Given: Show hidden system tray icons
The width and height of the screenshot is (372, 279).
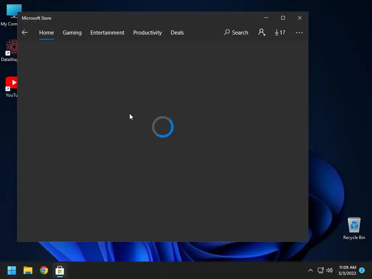Looking at the screenshot, I should click(310, 270).
